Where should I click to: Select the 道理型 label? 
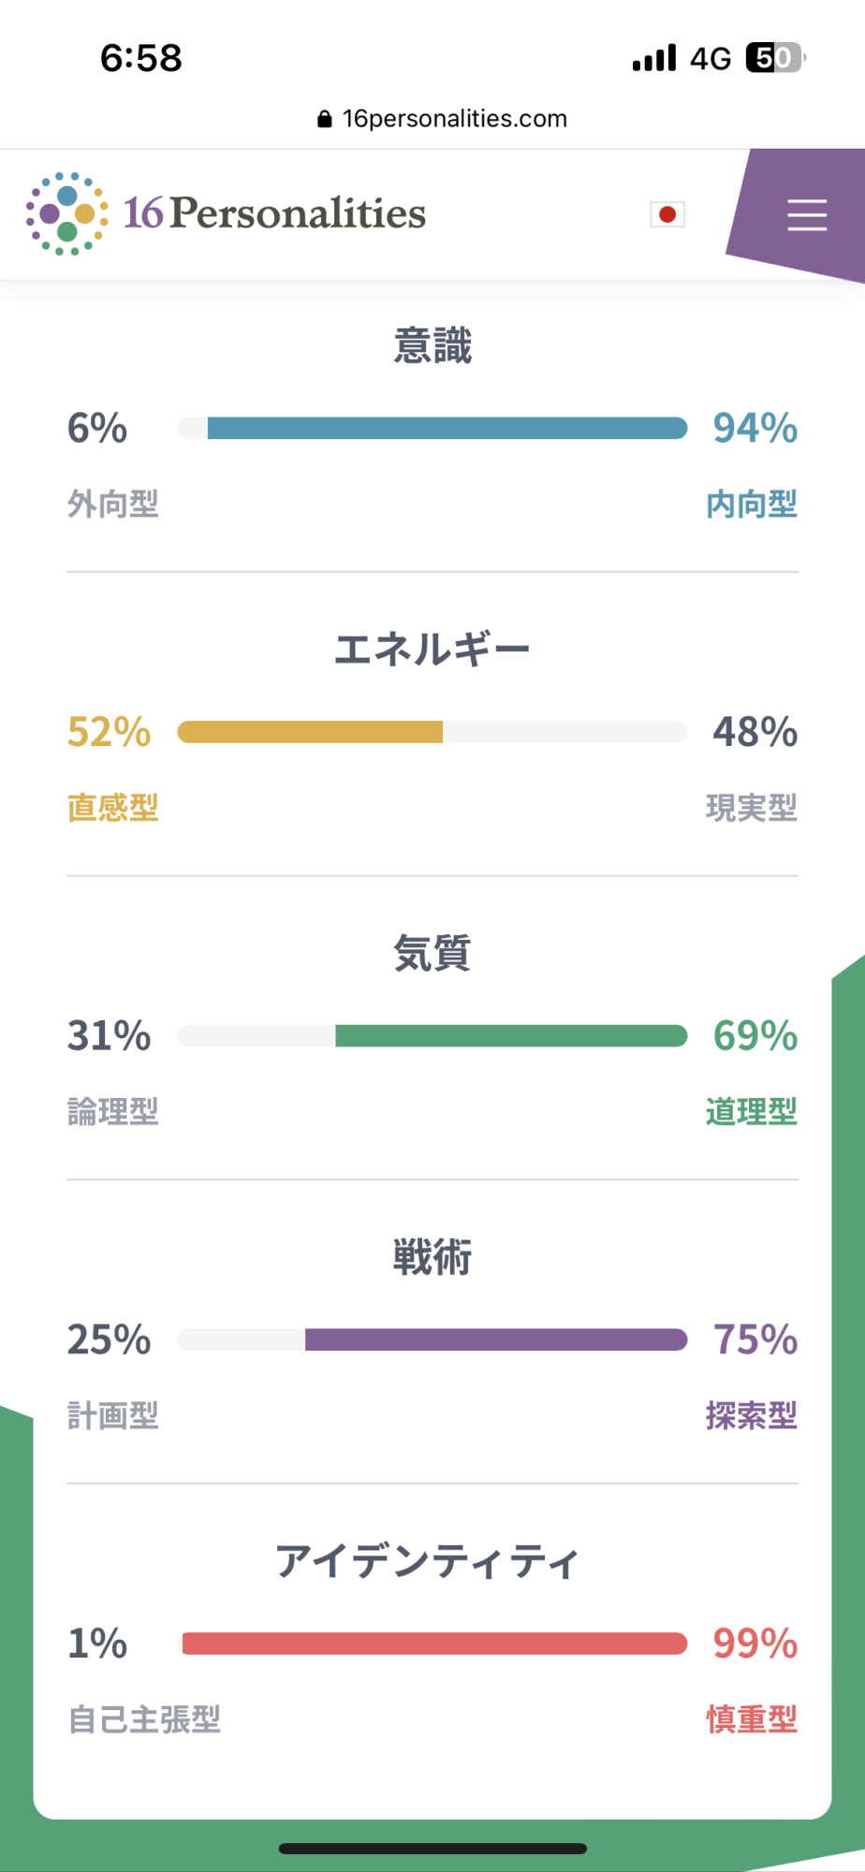tap(751, 1112)
